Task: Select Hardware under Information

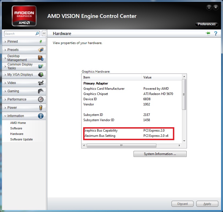Action: pyautogui.click(x=17, y=134)
